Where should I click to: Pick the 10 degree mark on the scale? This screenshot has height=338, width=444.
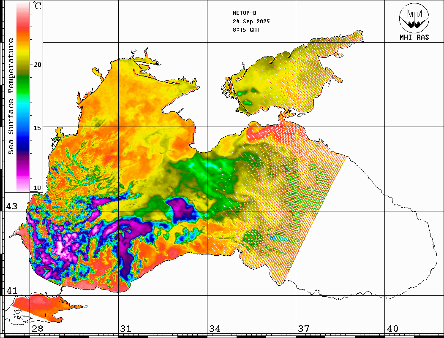pyautogui.click(x=38, y=188)
